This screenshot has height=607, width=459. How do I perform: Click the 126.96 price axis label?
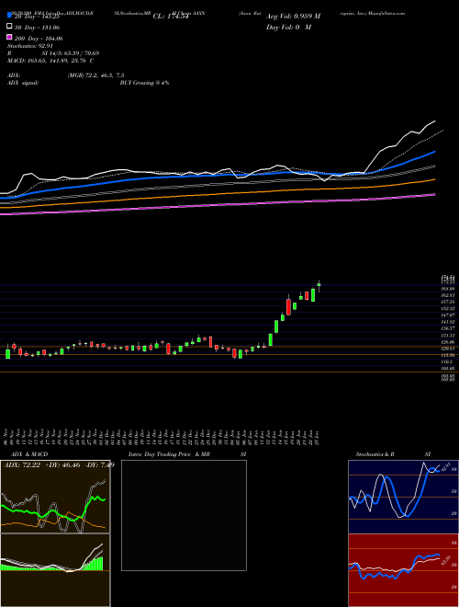click(447, 342)
